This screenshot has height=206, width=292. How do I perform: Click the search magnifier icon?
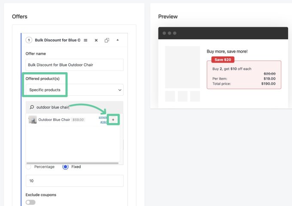coord(32,107)
